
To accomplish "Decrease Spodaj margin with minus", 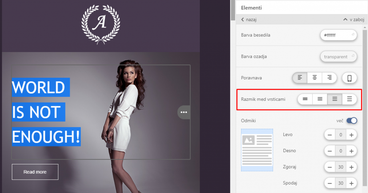I will [x=330, y=183].
